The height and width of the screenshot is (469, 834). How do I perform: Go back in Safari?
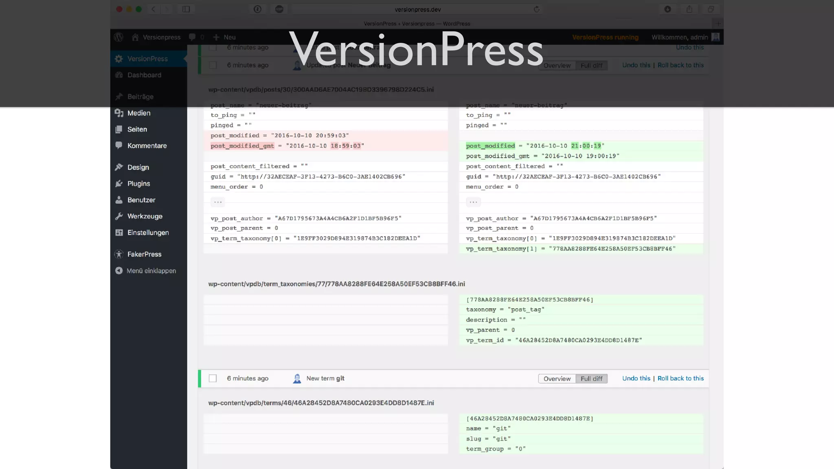(154, 9)
